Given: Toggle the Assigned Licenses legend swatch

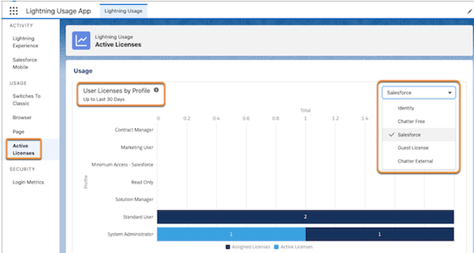Looking at the screenshot, I should point(228,247).
